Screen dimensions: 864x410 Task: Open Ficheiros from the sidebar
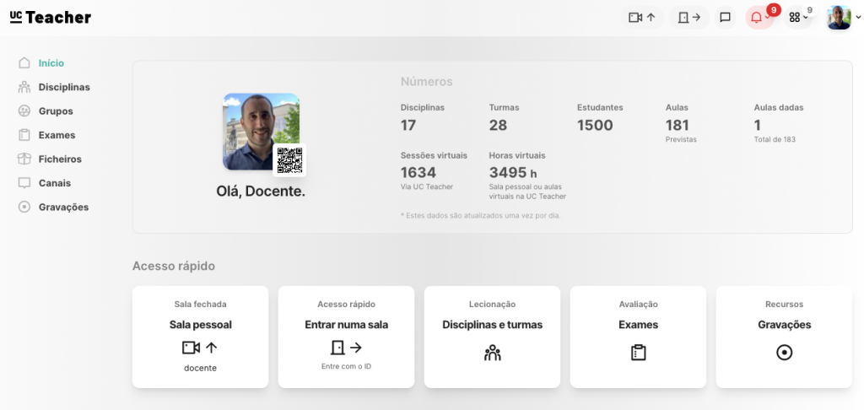60,159
